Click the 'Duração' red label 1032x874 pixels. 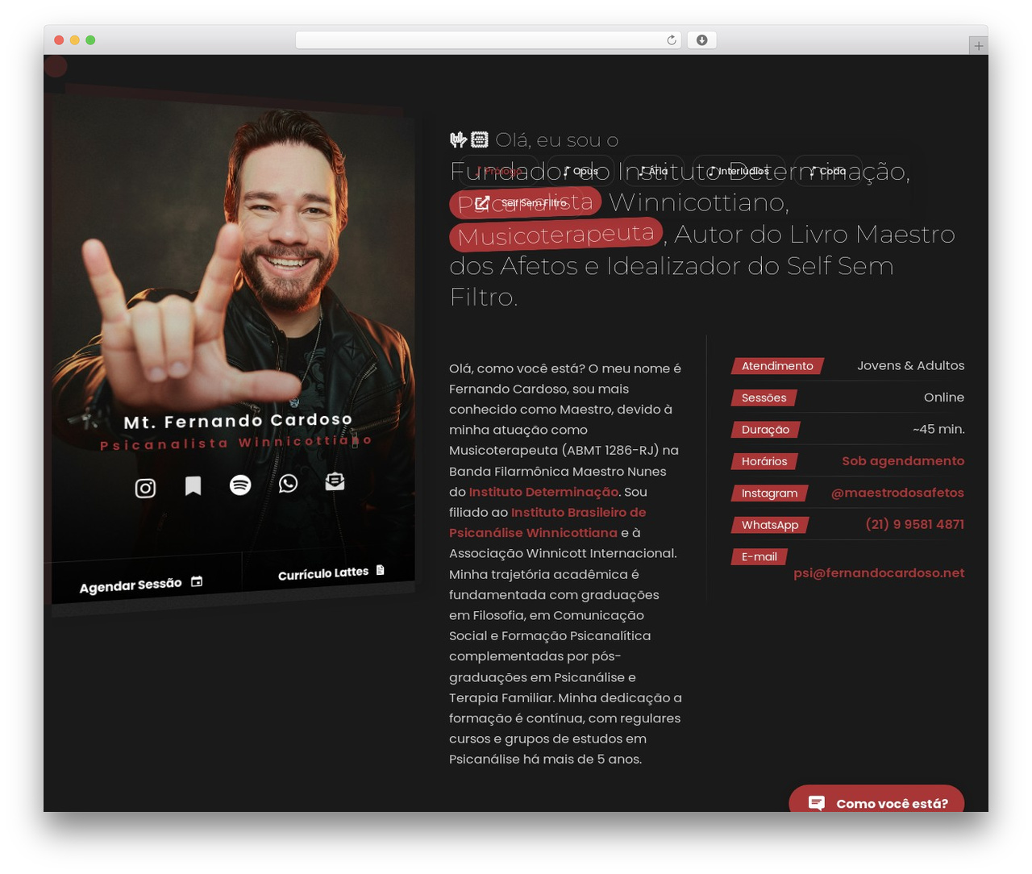click(x=765, y=430)
